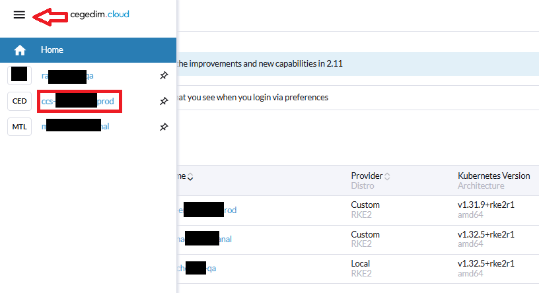This screenshot has height=293, width=539.
Task: Click the blacked-out badge above CED
Action: (x=20, y=76)
